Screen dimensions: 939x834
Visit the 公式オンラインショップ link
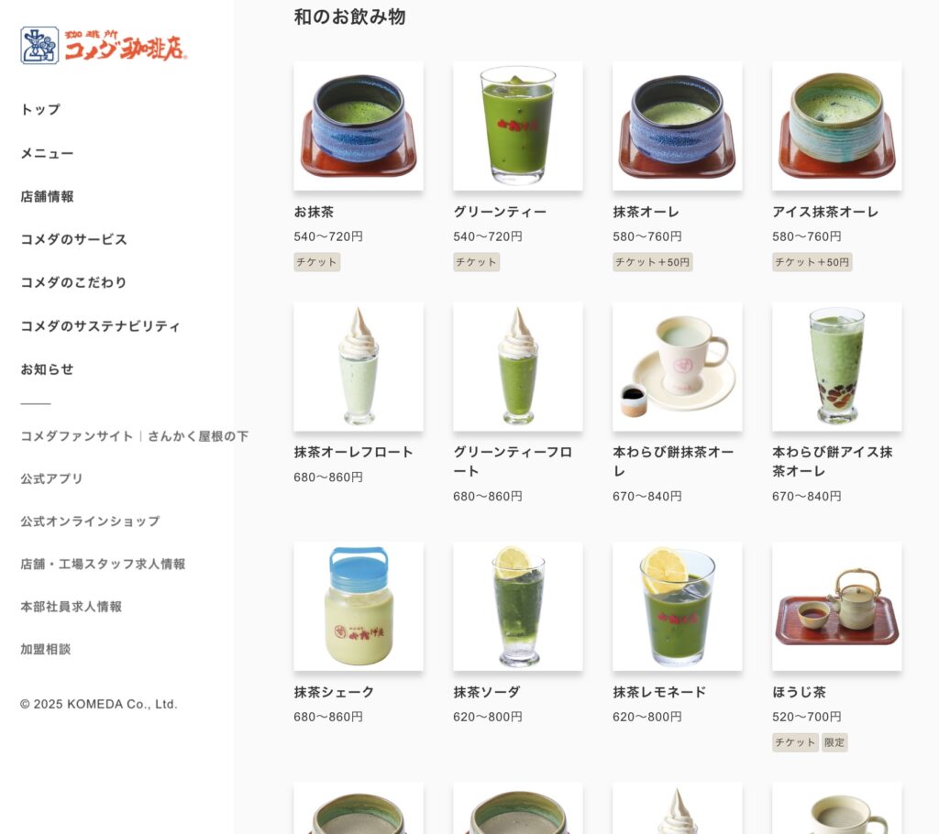pos(91,521)
